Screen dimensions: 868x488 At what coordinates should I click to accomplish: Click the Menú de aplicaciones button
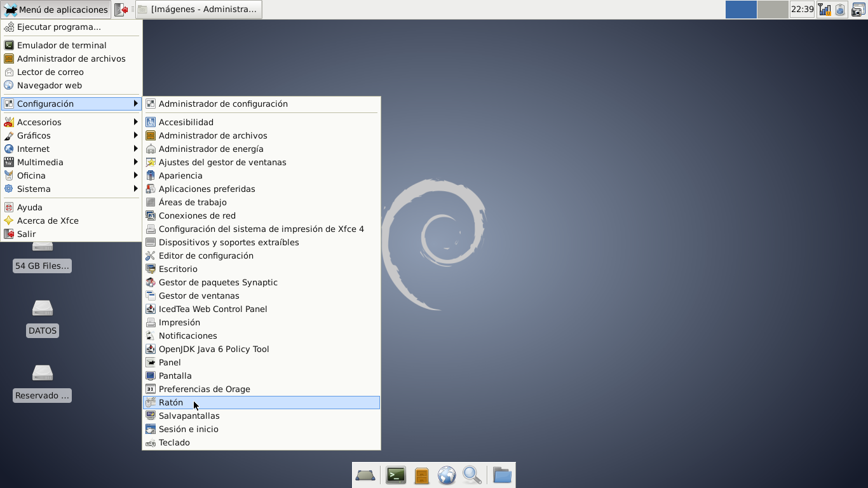click(x=53, y=9)
